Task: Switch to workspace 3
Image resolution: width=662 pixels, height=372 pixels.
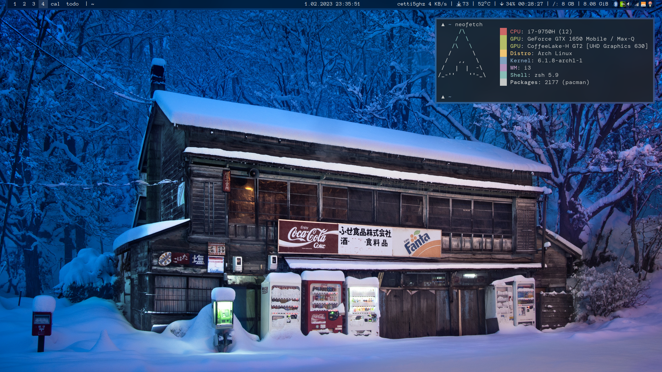Action: [x=34, y=4]
